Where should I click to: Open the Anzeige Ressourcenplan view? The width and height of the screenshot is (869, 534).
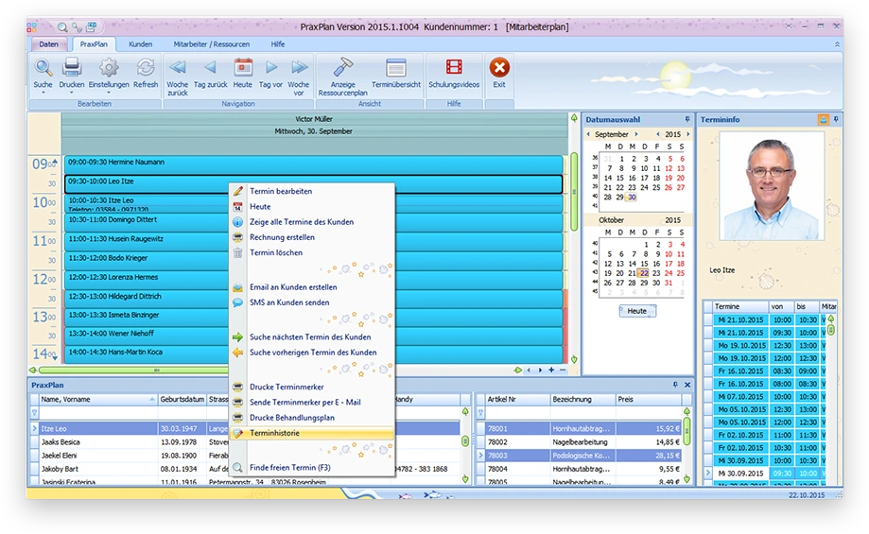[342, 68]
